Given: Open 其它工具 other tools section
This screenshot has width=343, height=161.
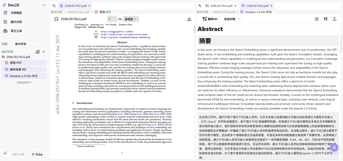Looking at the screenshot, I should point(16,31).
